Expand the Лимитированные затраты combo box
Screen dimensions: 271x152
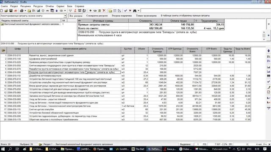tap(65, 16)
